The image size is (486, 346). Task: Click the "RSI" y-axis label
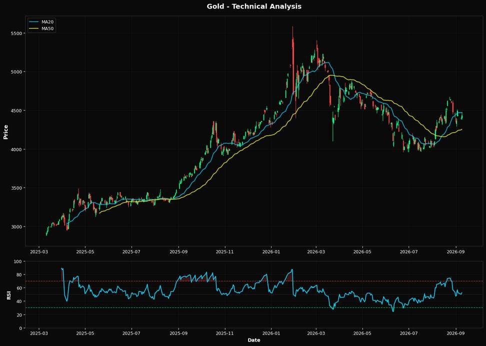8,295
